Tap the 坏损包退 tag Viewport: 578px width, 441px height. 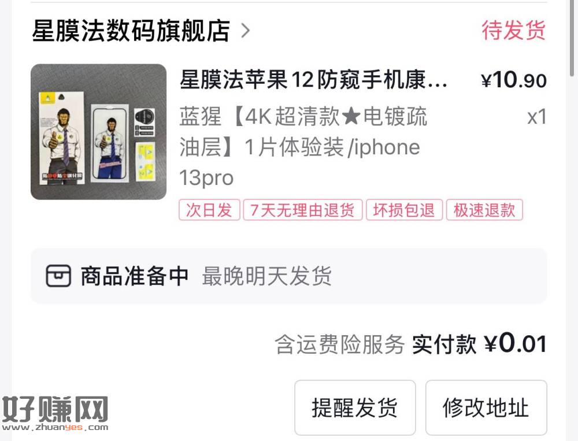[x=404, y=210]
